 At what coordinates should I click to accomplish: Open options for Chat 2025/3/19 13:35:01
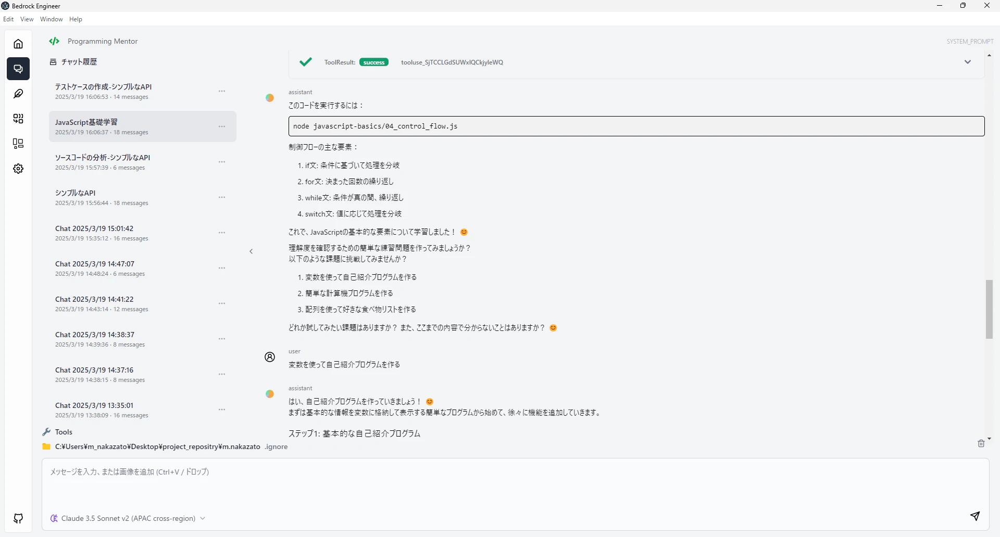coord(222,410)
